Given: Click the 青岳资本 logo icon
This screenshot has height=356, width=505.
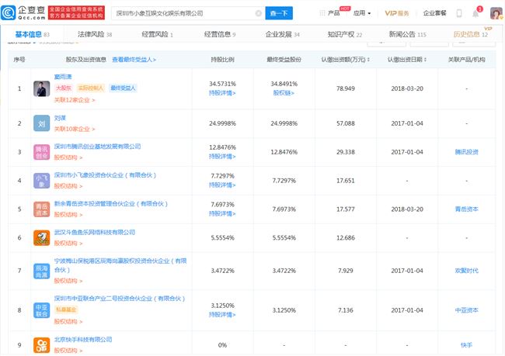Looking at the screenshot, I should tap(41, 209).
